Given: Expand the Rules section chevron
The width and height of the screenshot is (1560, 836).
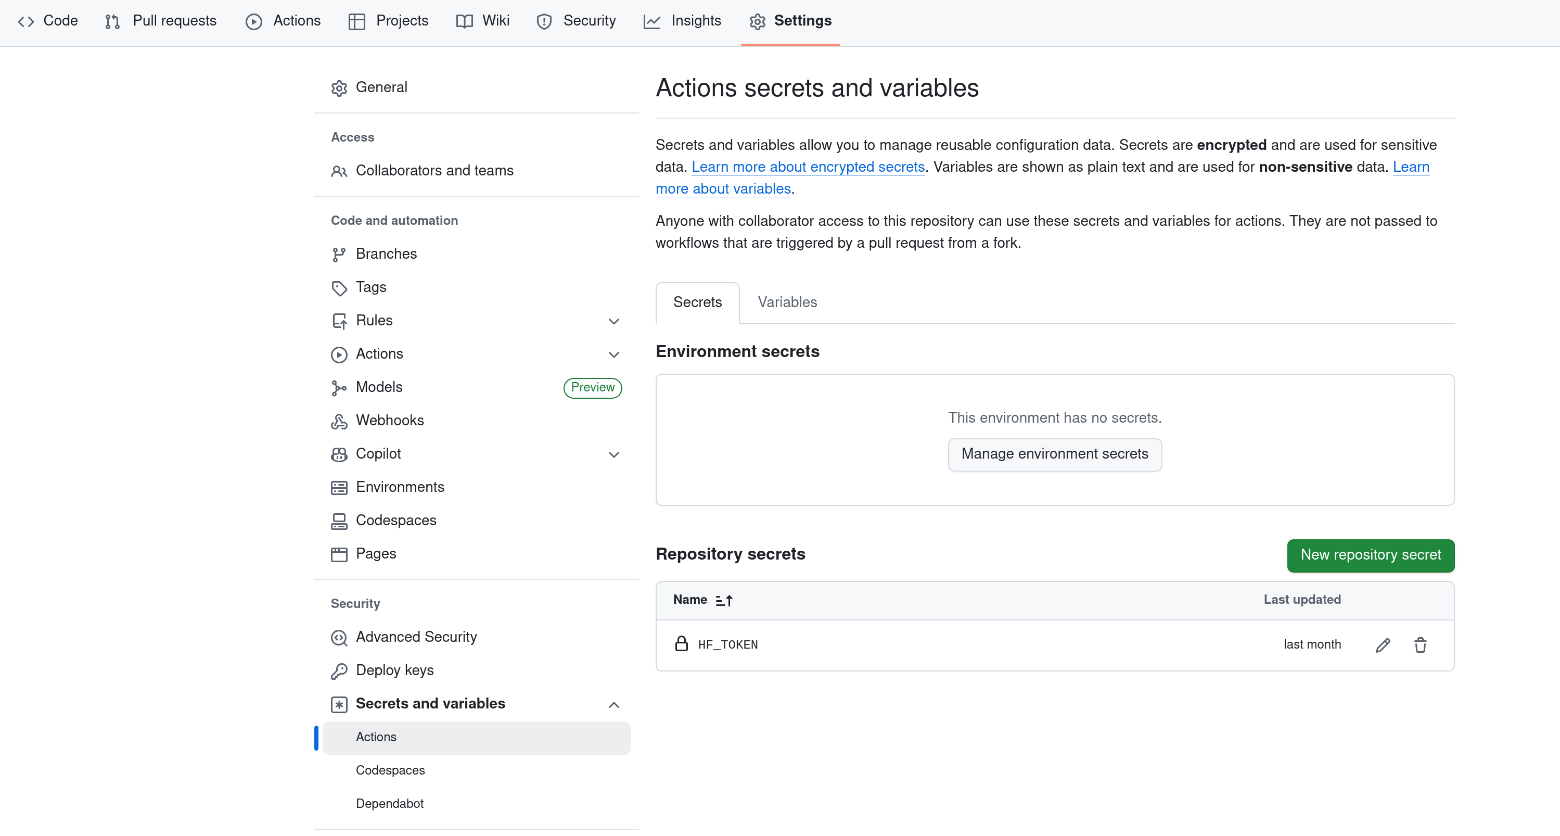Looking at the screenshot, I should (613, 321).
